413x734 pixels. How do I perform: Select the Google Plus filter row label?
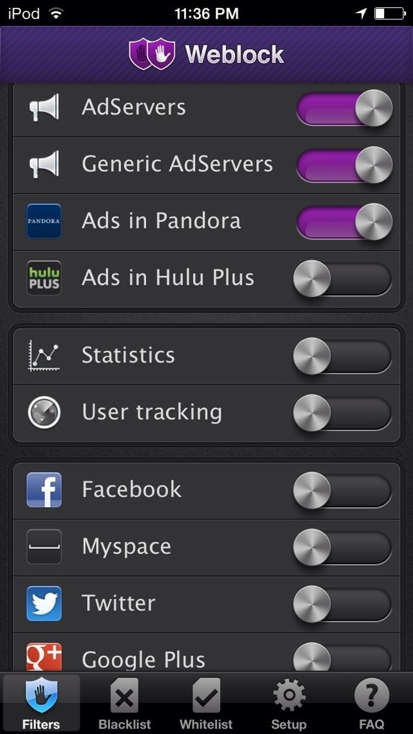144,659
